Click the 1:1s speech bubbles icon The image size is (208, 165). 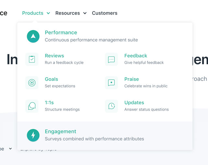tap(32, 106)
